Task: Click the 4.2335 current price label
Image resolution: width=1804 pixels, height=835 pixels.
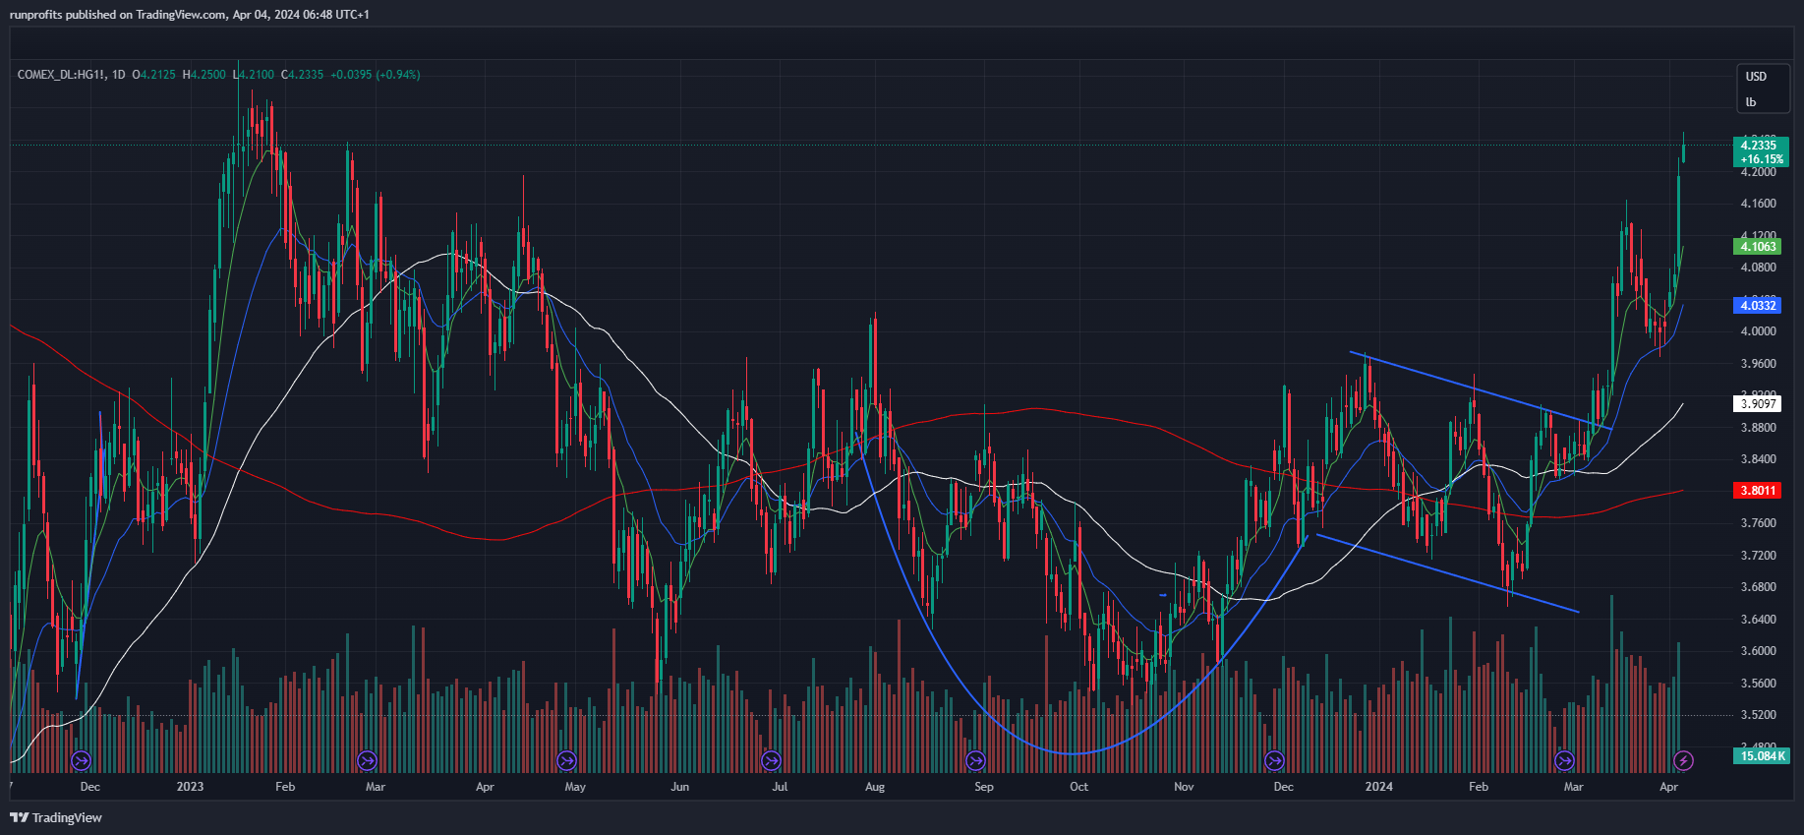Action: (x=1759, y=146)
